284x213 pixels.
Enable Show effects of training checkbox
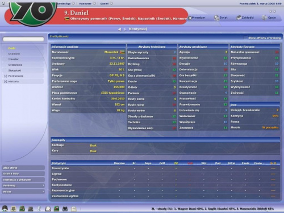[x=245, y=37]
